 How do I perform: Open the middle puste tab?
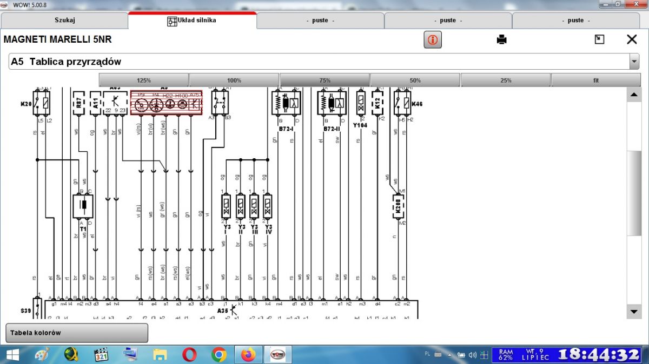coord(448,21)
